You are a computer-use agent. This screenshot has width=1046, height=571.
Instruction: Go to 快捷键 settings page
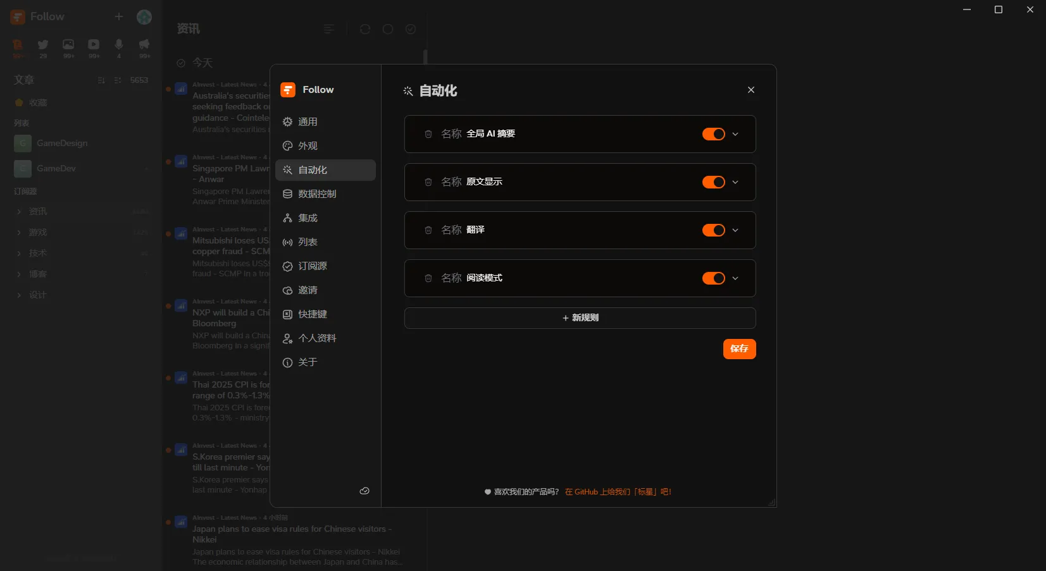click(x=313, y=314)
